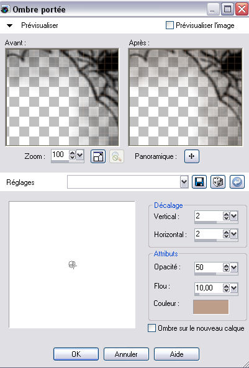Click the Vertical offset input field
This screenshot has width=249, height=368.
(209, 216)
